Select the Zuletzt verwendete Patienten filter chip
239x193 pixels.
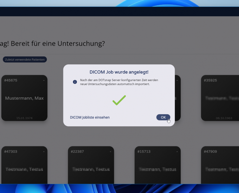25,60
